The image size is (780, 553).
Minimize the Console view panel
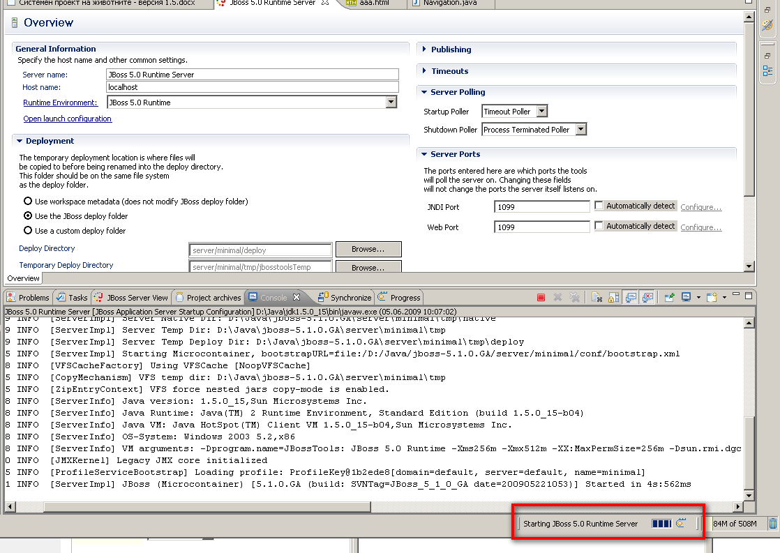pos(736,295)
